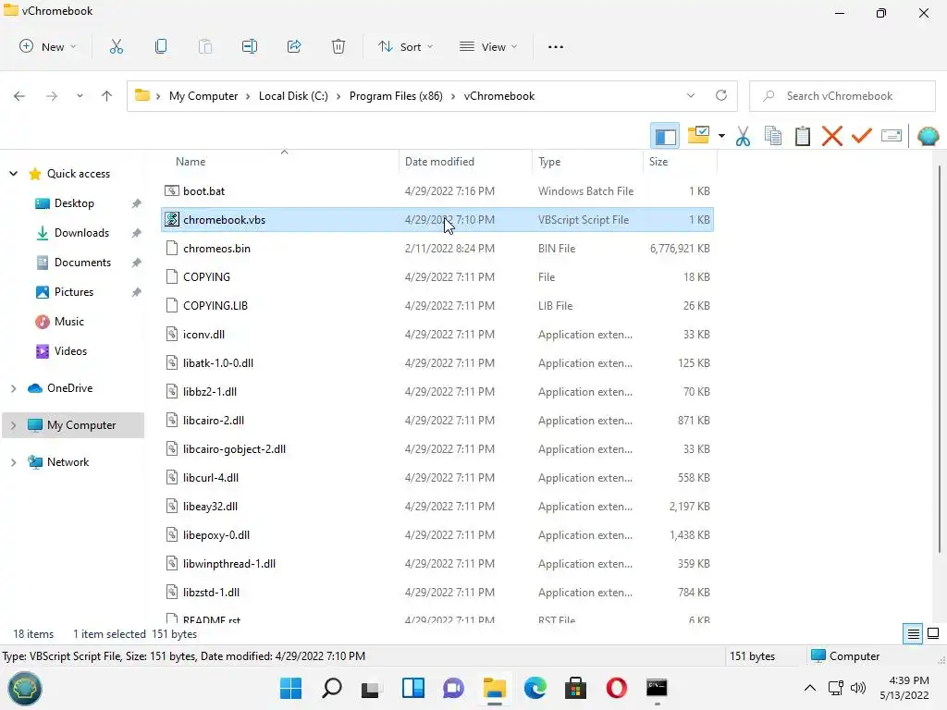Toggle the navigation pane icon in classic toolbar
This screenshot has height=710, width=947.
(x=665, y=136)
